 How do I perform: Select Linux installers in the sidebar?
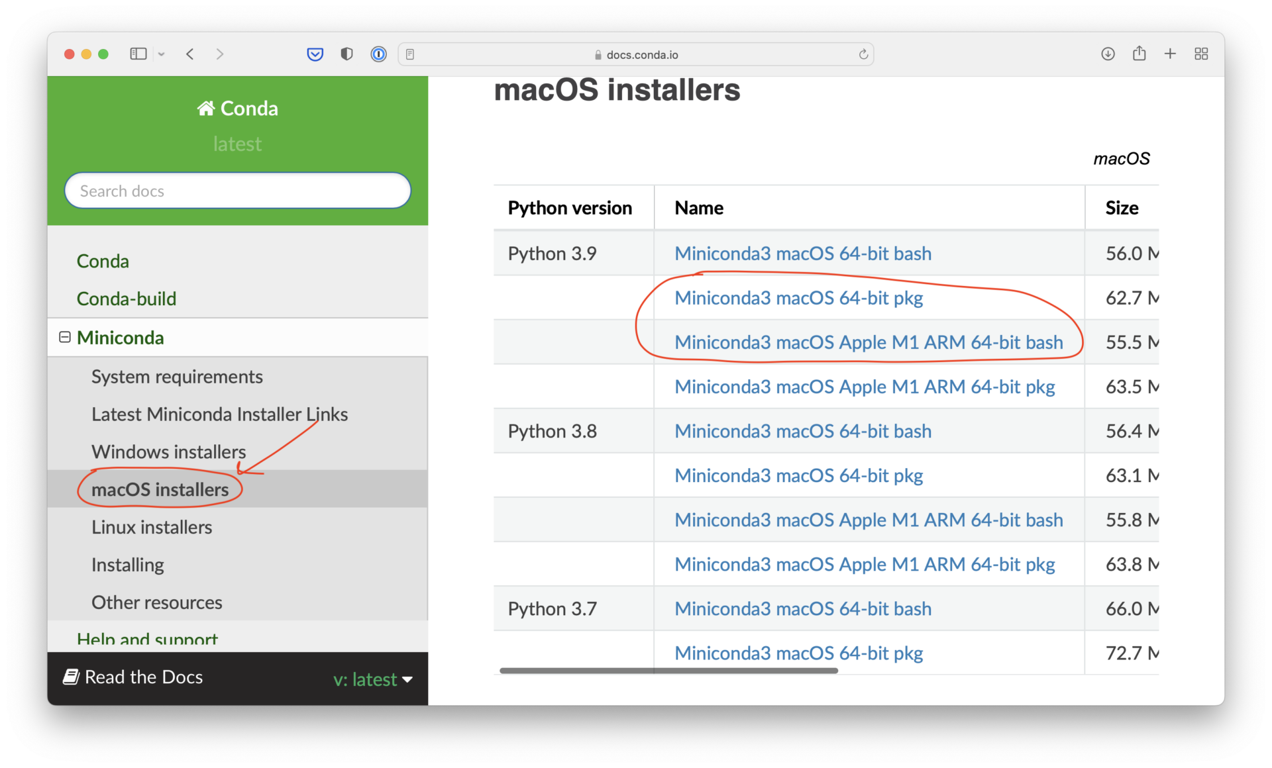[x=152, y=527]
